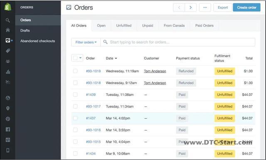Viewport: 266px width, 160px height.
Task: Check the box for order #93-1018
Action: 75,83
